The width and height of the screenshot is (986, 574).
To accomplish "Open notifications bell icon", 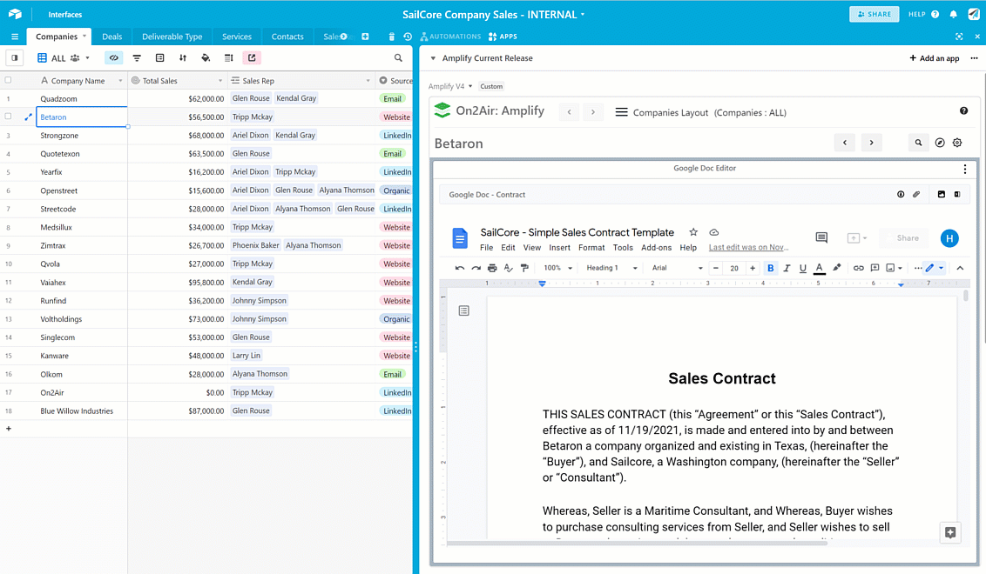I will coord(953,14).
